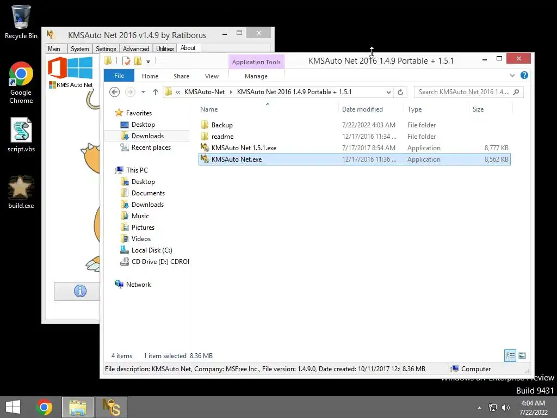Click the Explorer Properties quick access icon
The height and width of the screenshot is (418, 557).
(x=126, y=61)
